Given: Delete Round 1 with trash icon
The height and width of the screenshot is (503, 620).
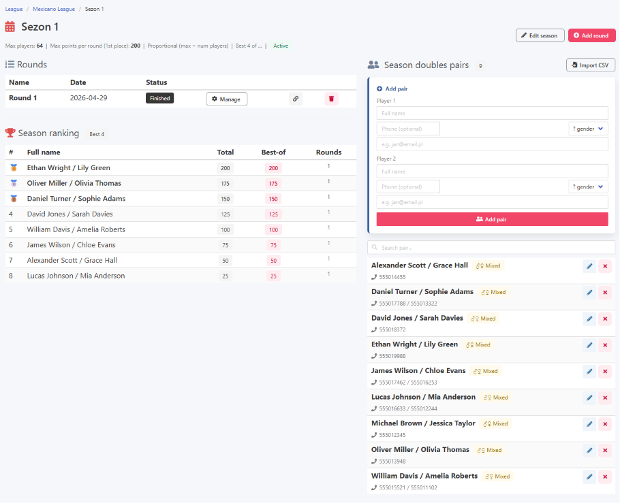Looking at the screenshot, I should tap(331, 99).
